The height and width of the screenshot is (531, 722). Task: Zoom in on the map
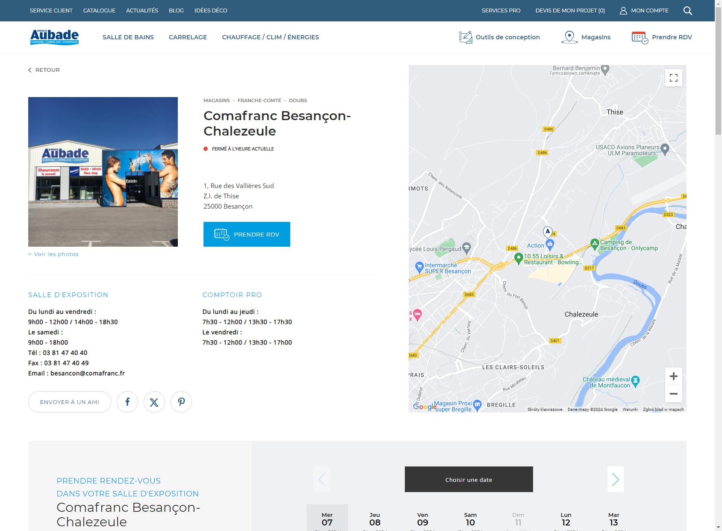673,376
